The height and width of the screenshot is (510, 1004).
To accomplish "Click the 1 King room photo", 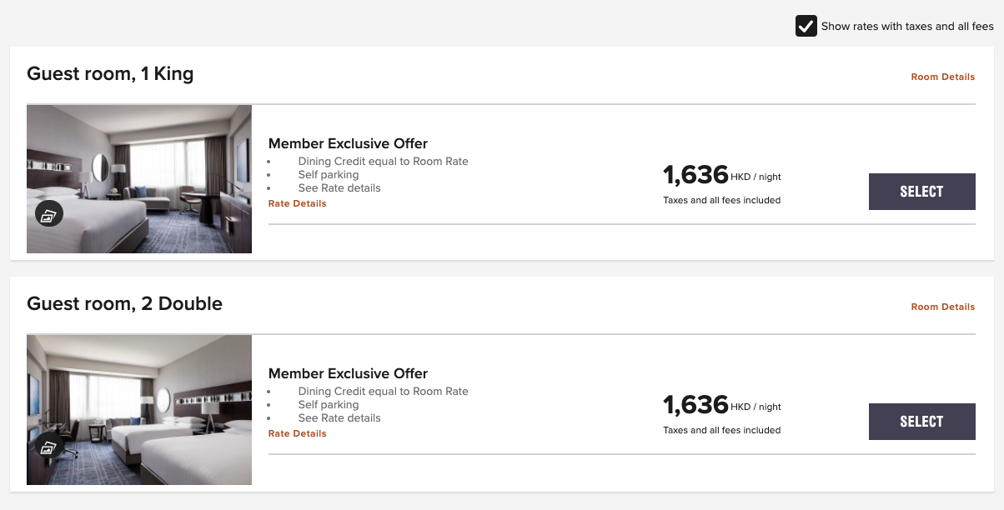I will click(139, 179).
